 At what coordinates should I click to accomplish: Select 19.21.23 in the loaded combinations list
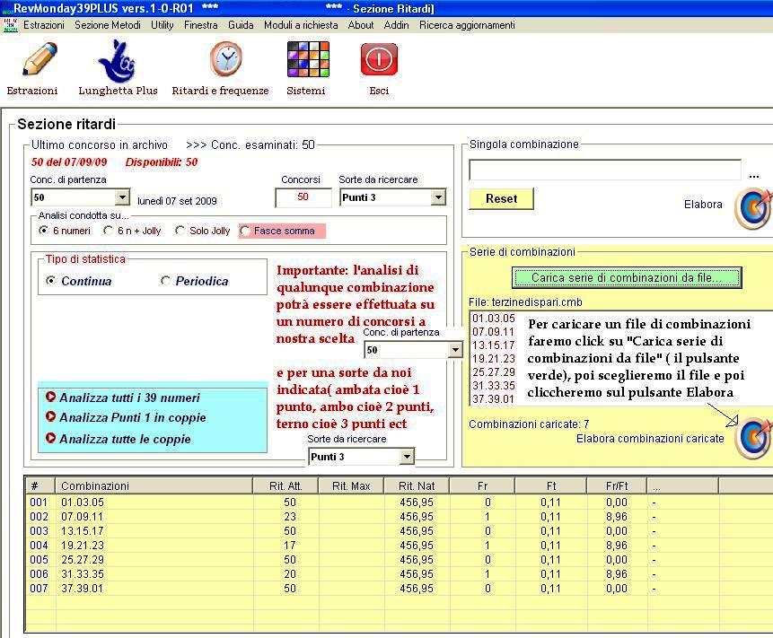click(x=494, y=359)
